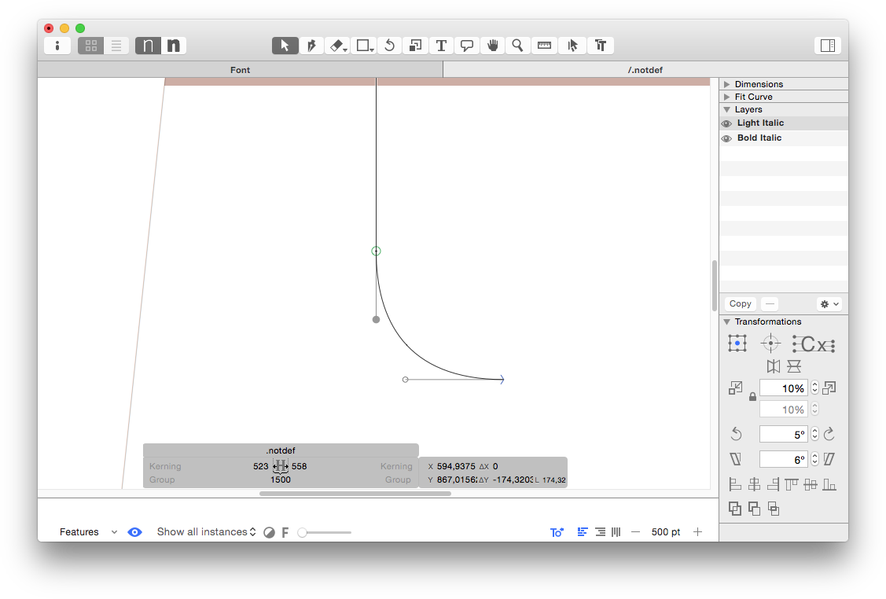Switch to the /.notdef tab
This screenshot has width=886, height=599.
click(x=645, y=70)
